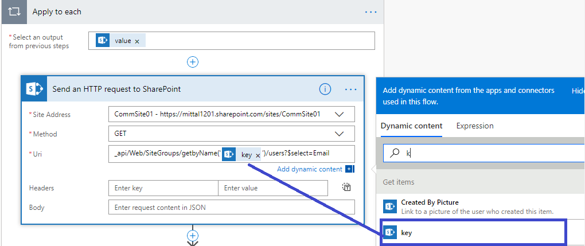Expand the Site Address dropdown
Screen dimensions: 585x246
(x=339, y=115)
